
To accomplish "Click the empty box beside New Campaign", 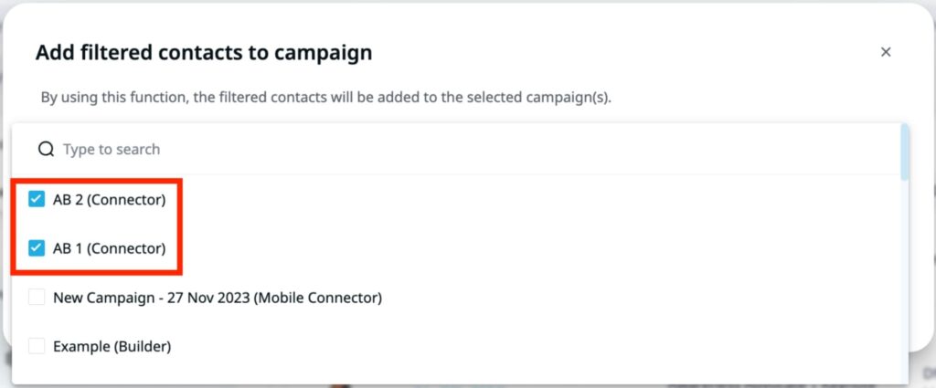I will 37,297.
